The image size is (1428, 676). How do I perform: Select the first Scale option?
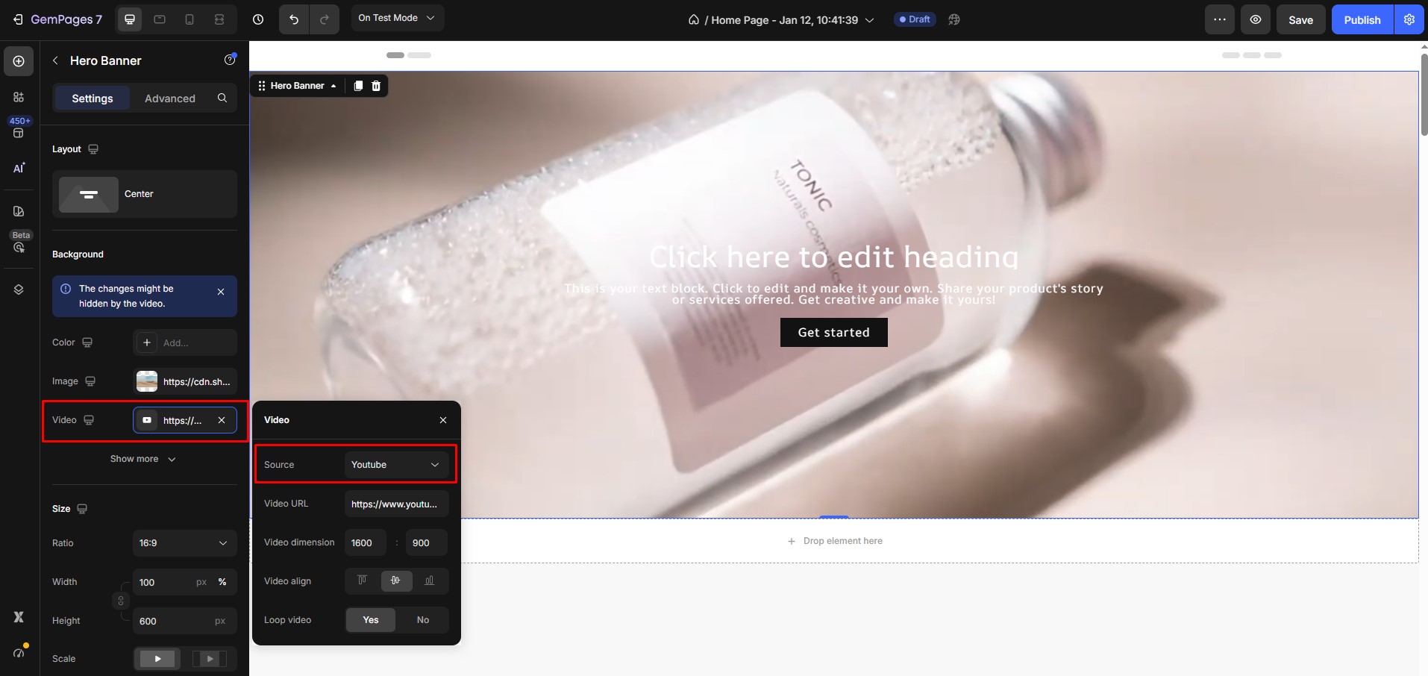pyautogui.click(x=157, y=659)
